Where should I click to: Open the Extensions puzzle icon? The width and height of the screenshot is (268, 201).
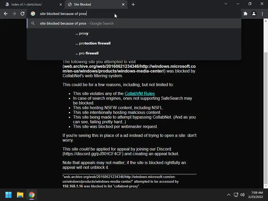point(245,14)
